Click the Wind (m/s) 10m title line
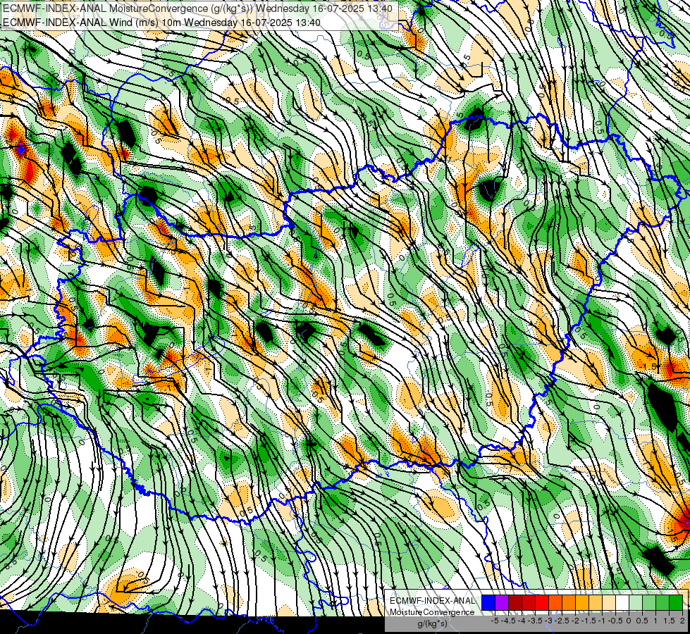The width and height of the screenshot is (690, 634). pos(161,23)
